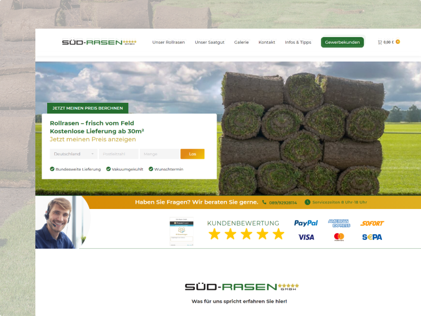Viewport: 421px width, 316px height.
Task: Open the shopping cart icon
Action: (380, 42)
